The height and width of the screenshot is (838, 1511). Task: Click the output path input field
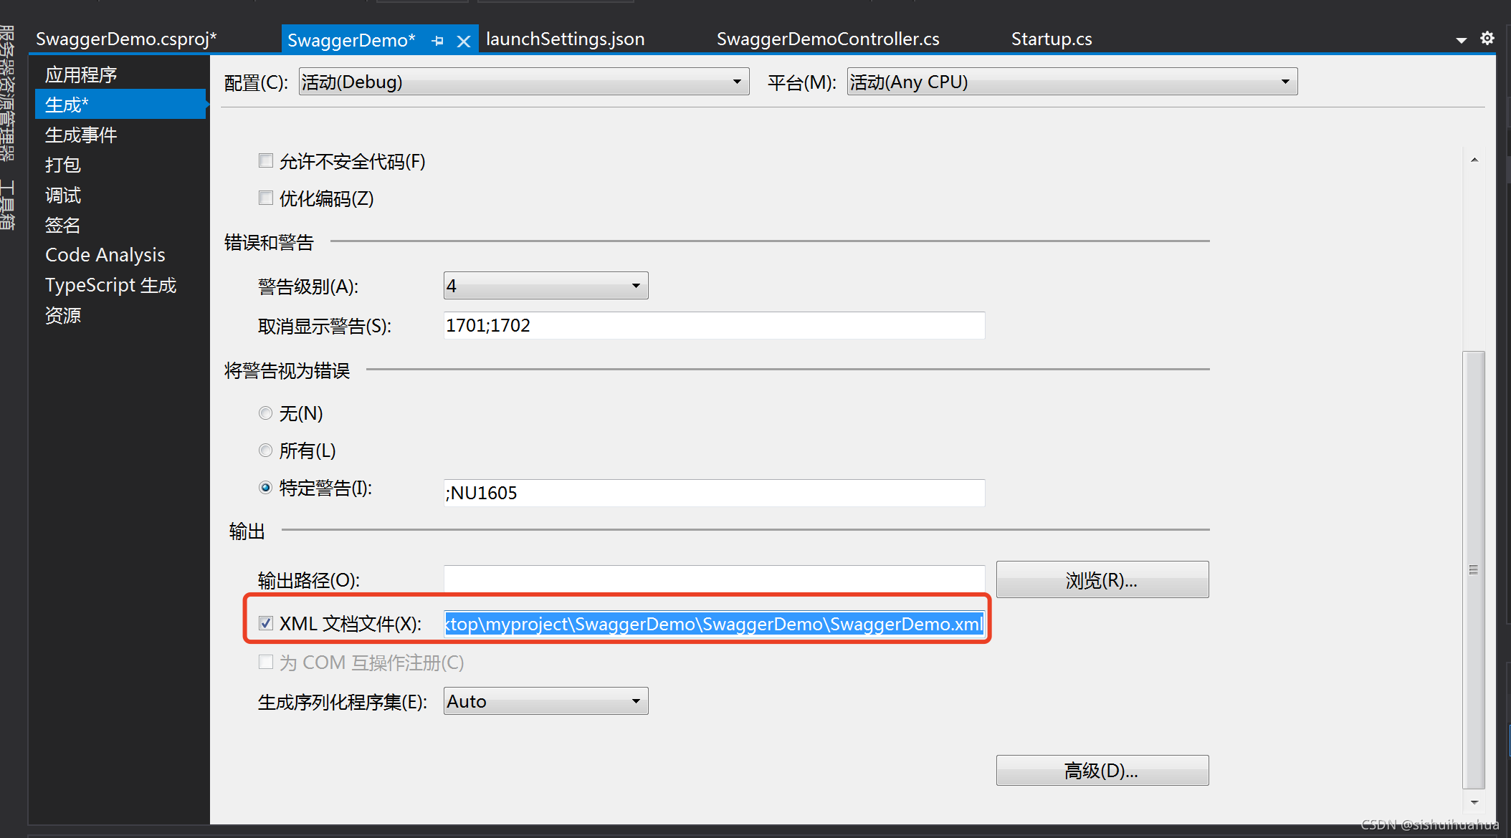tap(714, 579)
